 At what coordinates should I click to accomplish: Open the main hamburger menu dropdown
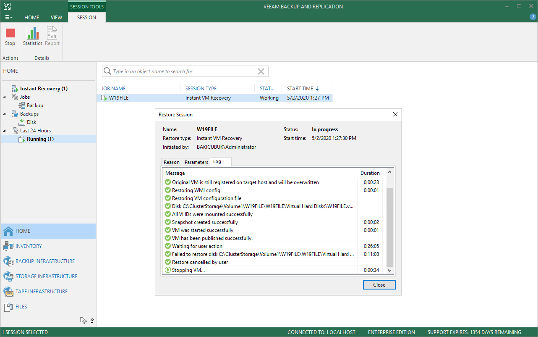click(x=8, y=17)
